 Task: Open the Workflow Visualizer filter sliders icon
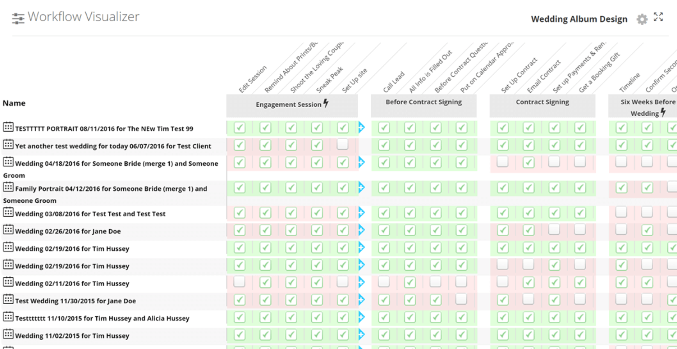18,18
